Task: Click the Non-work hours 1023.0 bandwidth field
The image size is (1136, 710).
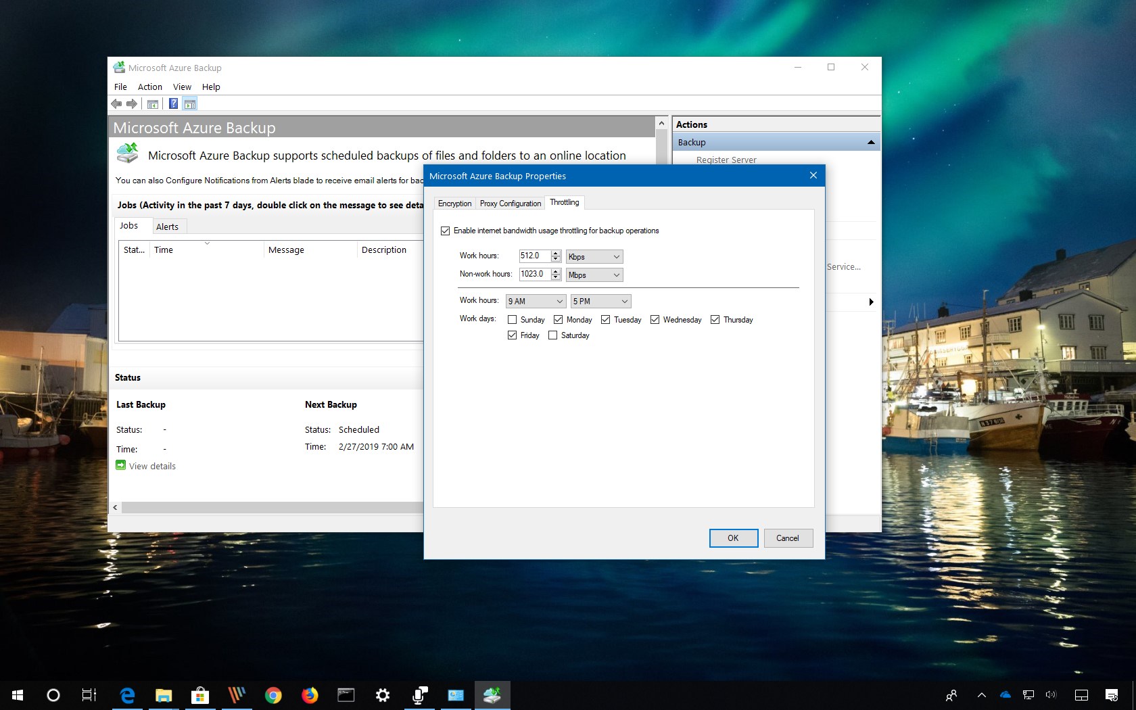Action: pyautogui.click(x=534, y=274)
